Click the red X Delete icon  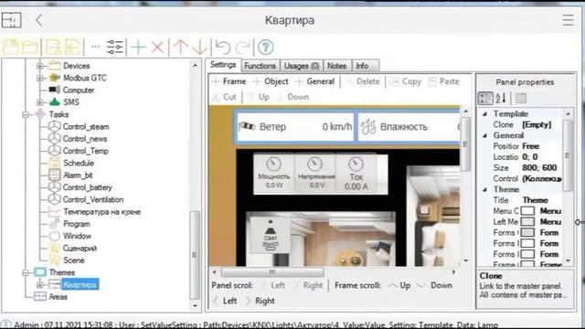point(157,47)
